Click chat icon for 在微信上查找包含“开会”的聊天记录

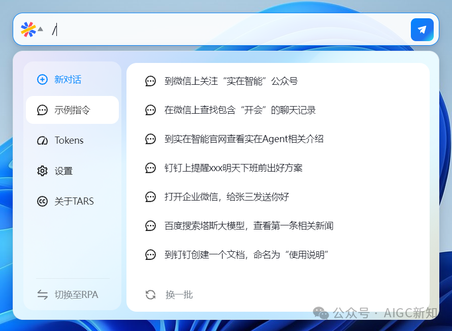click(150, 110)
